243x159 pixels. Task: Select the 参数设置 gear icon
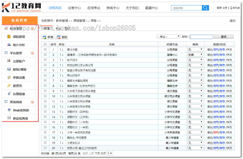pyautogui.click(x=8, y=77)
